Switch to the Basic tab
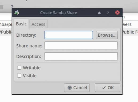The image size is (138, 102). click(21, 24)
